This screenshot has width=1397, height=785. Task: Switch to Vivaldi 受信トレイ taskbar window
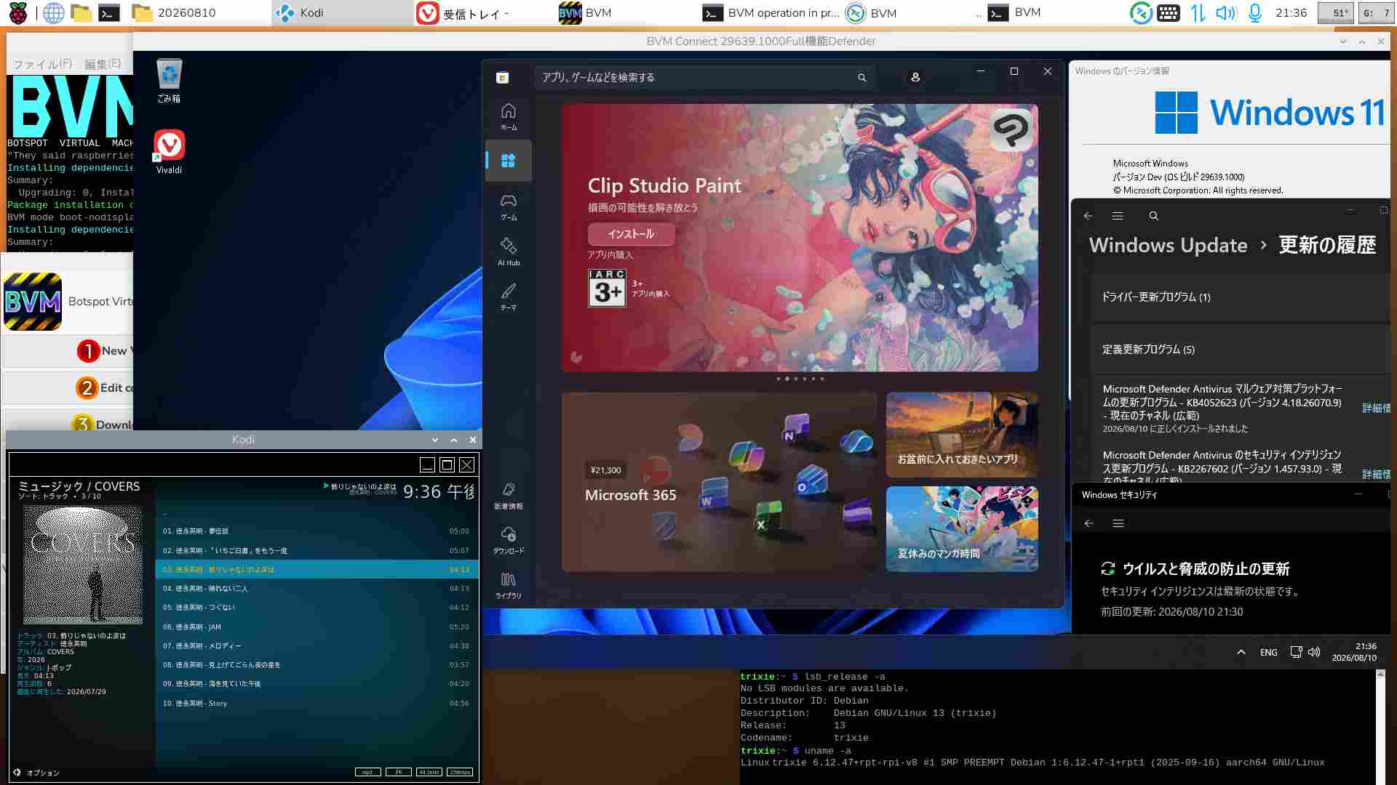483,12
